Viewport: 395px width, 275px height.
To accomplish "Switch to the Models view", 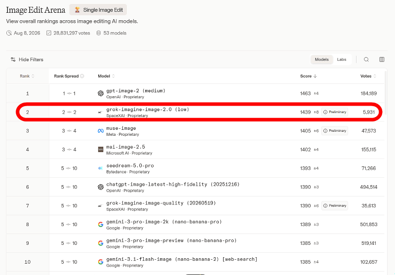I will tap(322, 59).
